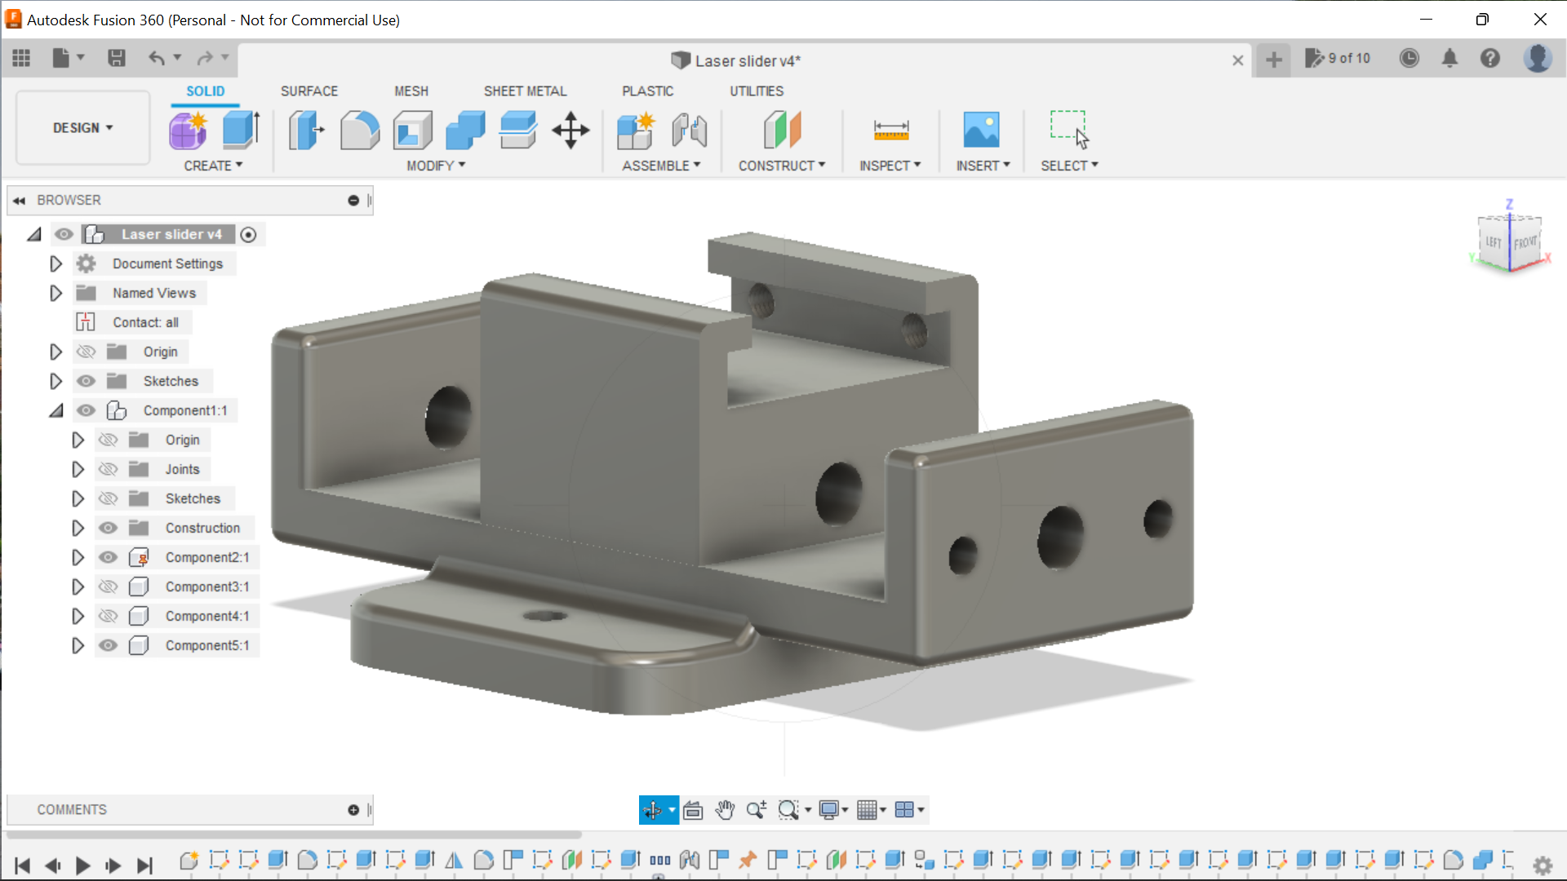This screenshot has width=1567, height=881.
Task: Open the CONSTRUCT dropdown menu
Action: (x=782, y=166)
